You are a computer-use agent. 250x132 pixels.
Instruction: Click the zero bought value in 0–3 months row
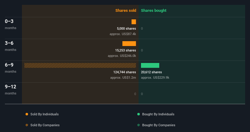[x=142, y=29]
